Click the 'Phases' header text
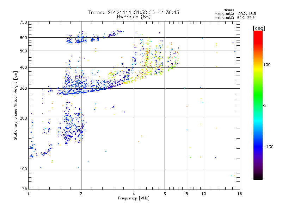This screenshot has width=282, height=211. click(x=228, y=10)
